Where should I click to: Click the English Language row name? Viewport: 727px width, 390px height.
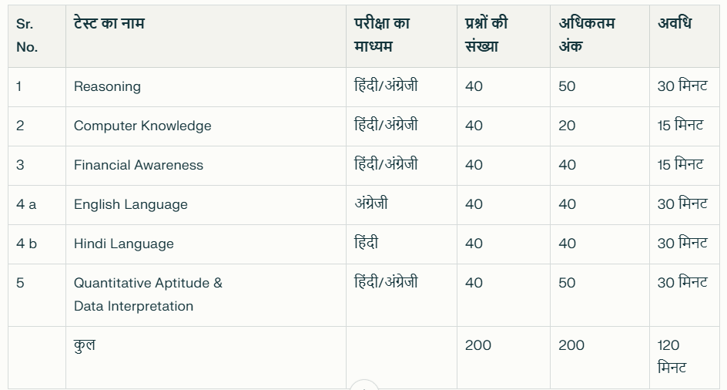click(131, 204)
